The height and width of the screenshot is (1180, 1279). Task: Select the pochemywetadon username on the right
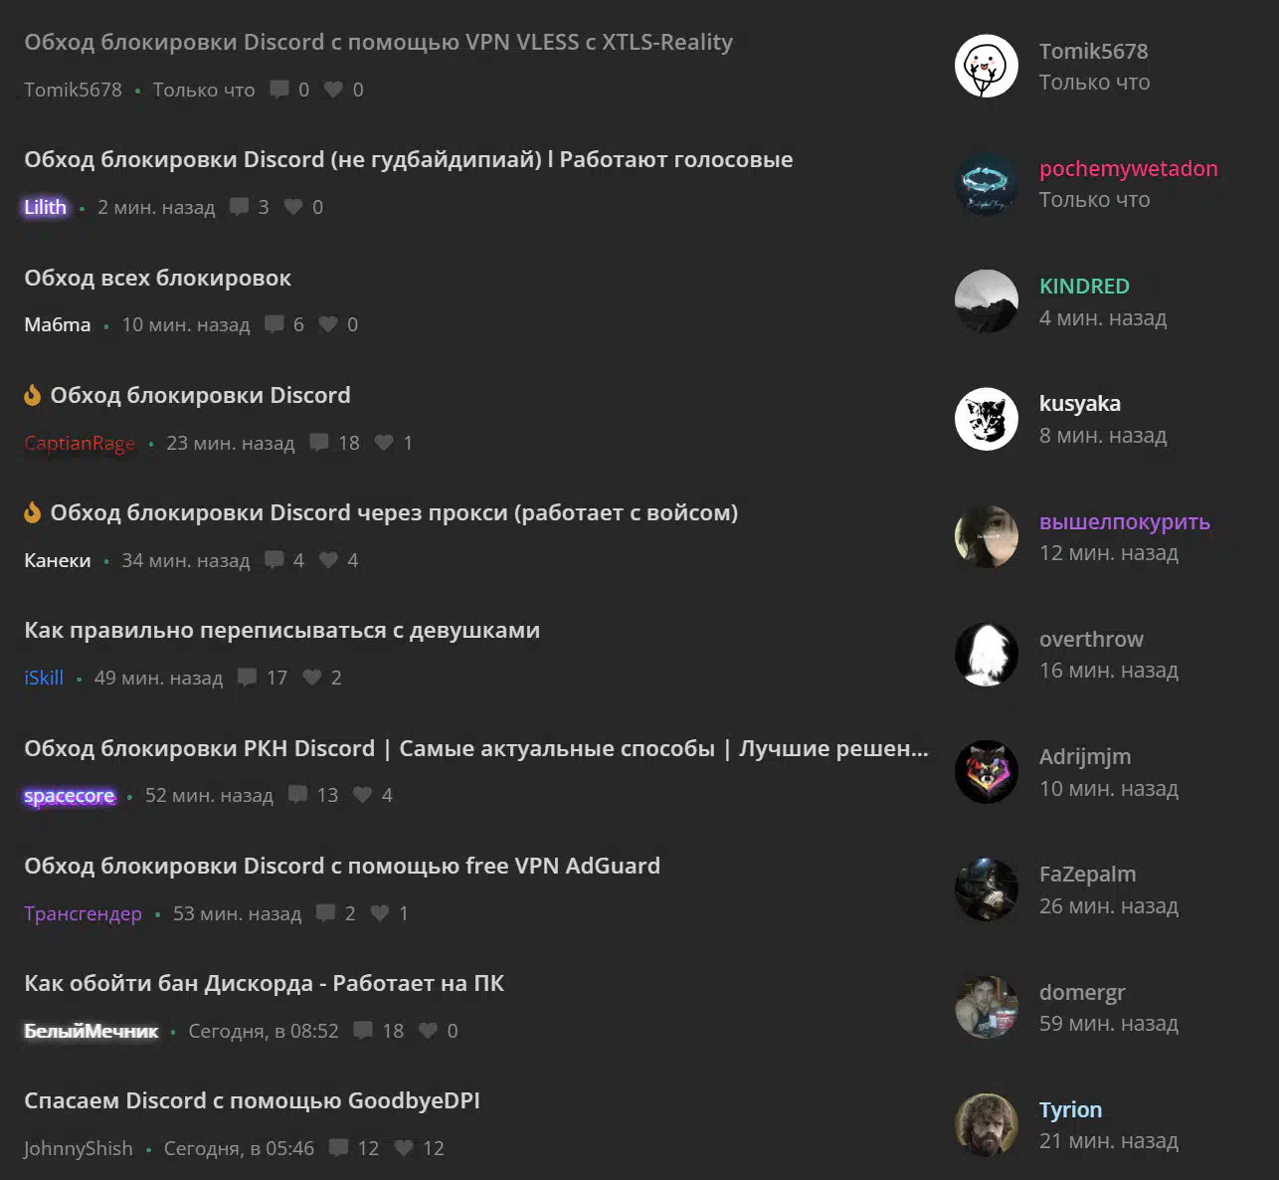pos(1129,168)
